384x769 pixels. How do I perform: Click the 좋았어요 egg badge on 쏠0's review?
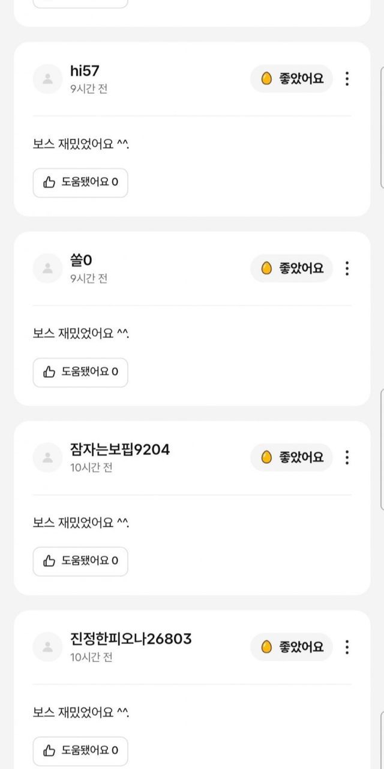[292, 269]
